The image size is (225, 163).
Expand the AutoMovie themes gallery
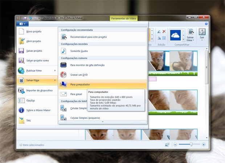[x=152, y=39]
